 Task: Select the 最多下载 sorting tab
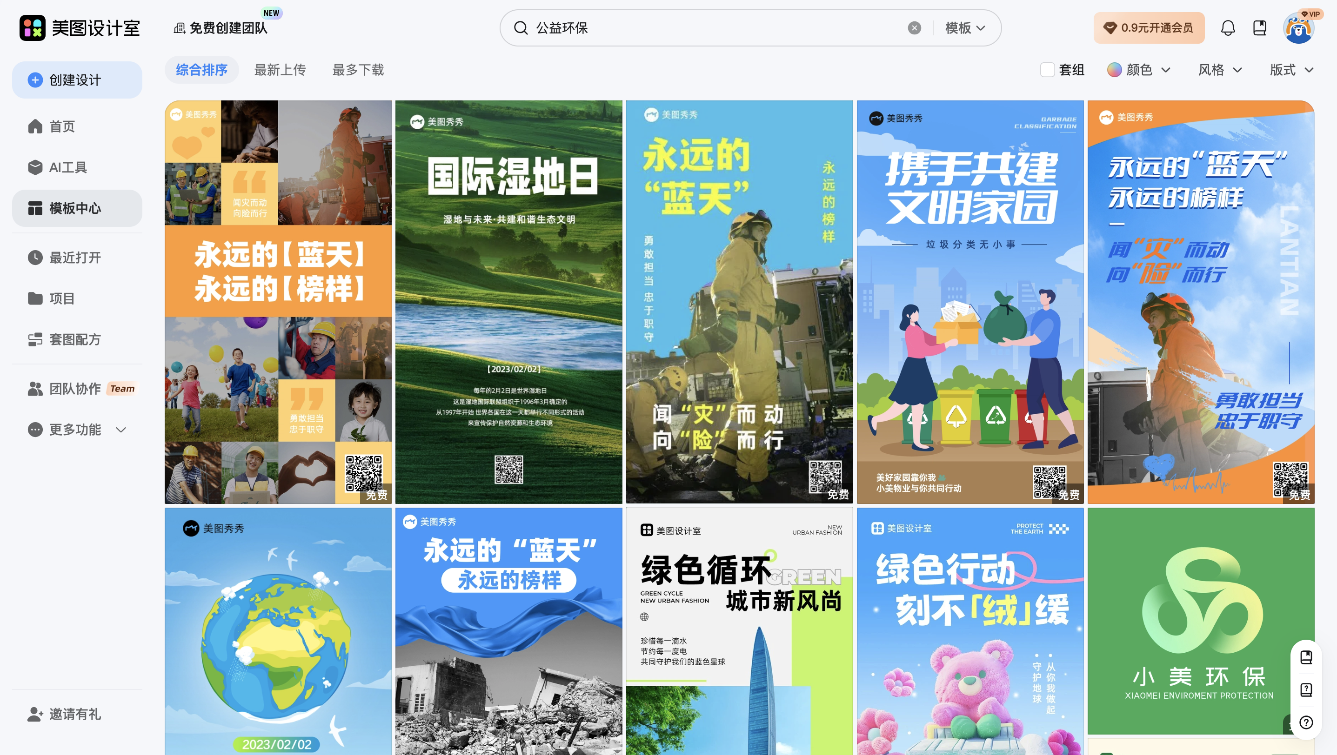[358, 69]
